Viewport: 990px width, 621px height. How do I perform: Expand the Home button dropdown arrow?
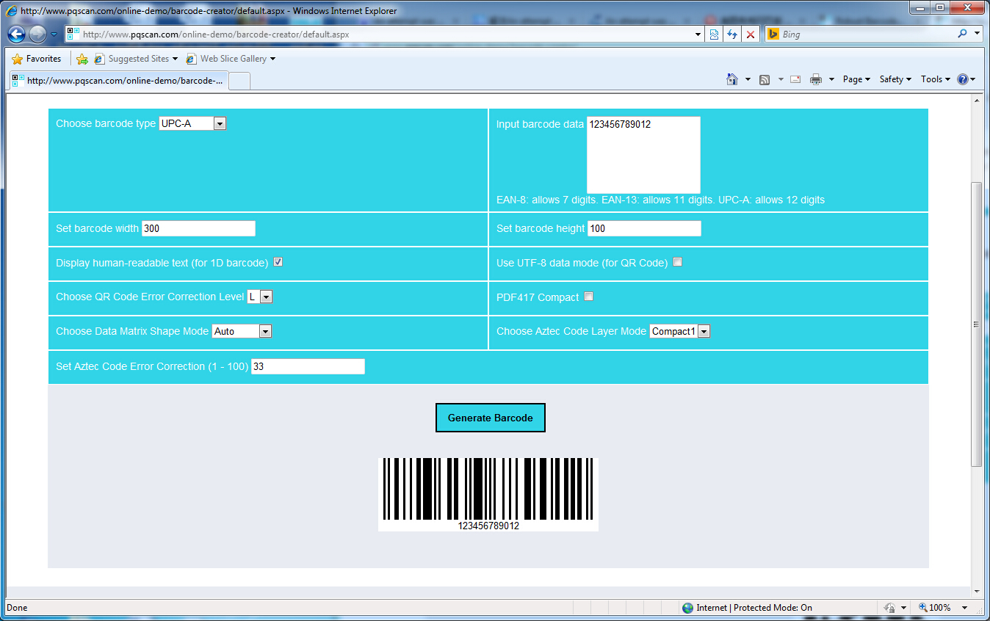coord(748,79)
